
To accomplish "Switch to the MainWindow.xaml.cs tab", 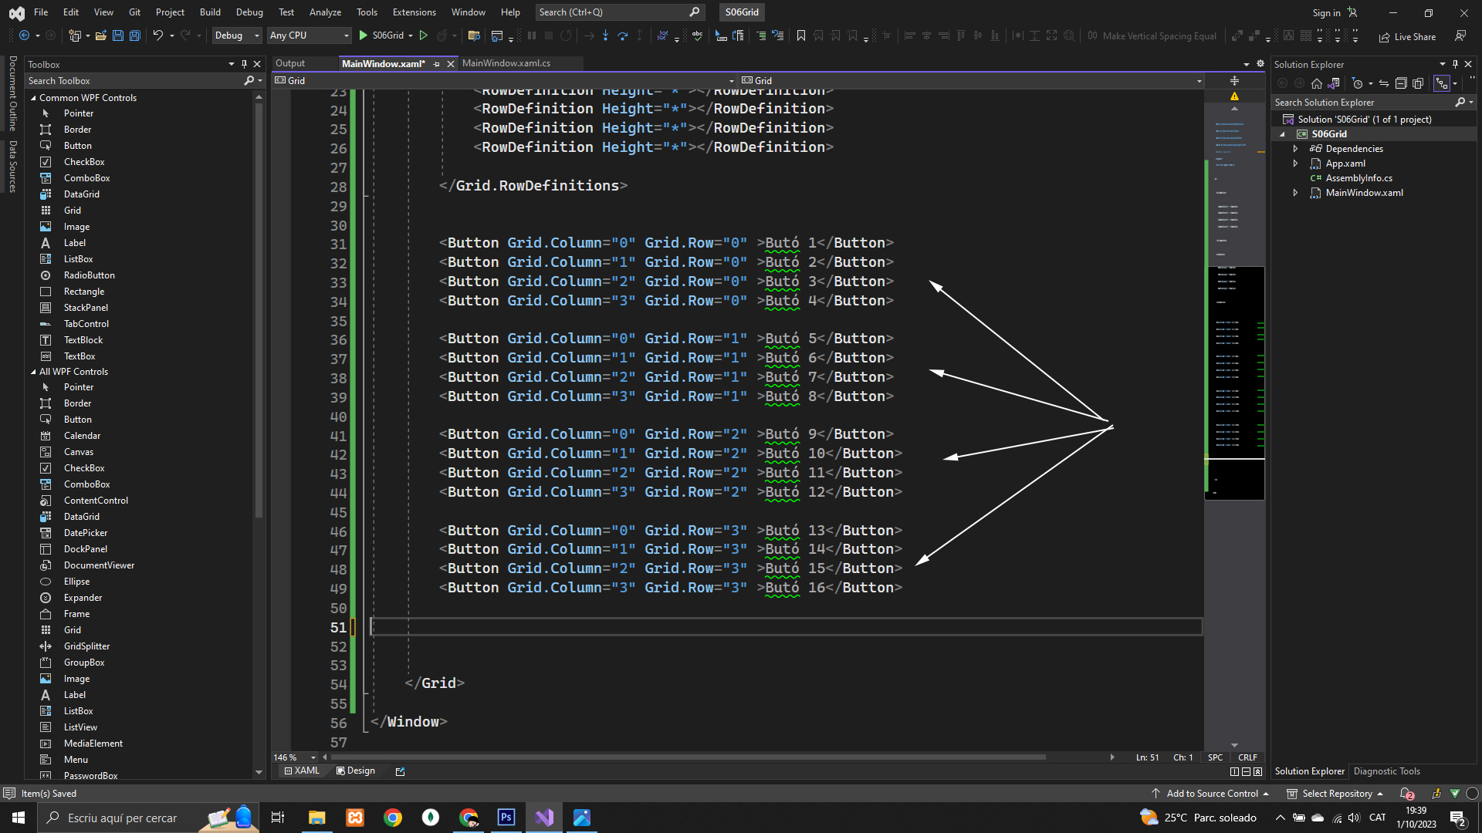I will [x=506, y=63].
